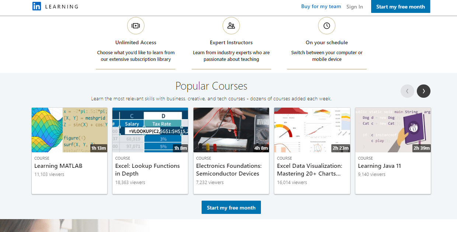Open Excel Data Visualization charts thumbnail

pyautogui.click(x=312, y=130)
